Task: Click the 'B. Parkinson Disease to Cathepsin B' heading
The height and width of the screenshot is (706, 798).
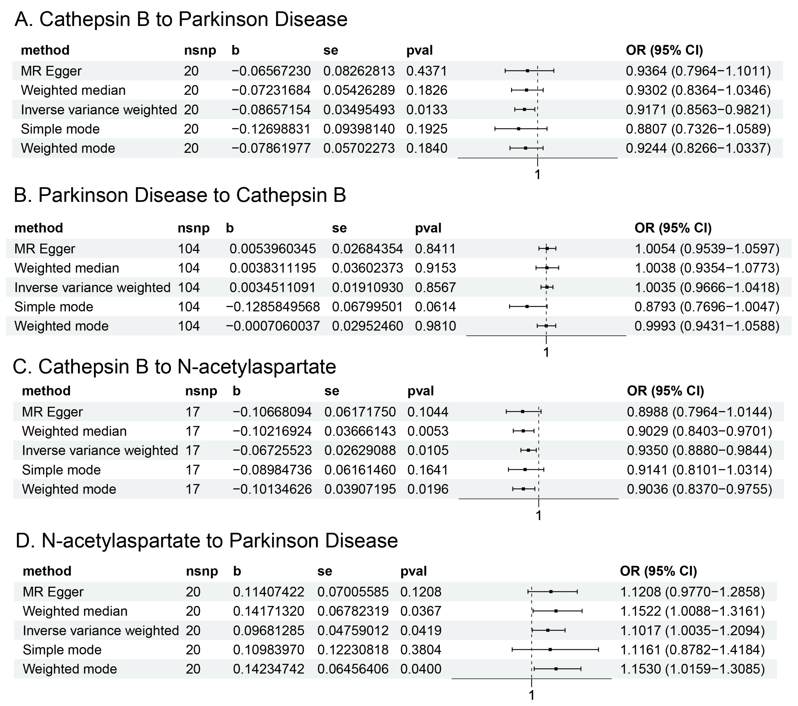Action: [179, 195]
